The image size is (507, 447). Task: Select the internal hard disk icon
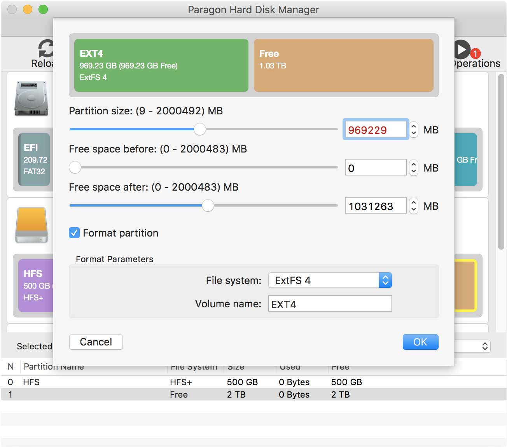31,98
